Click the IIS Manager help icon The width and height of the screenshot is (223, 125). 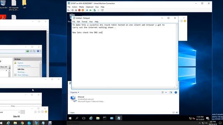point(38,51)
